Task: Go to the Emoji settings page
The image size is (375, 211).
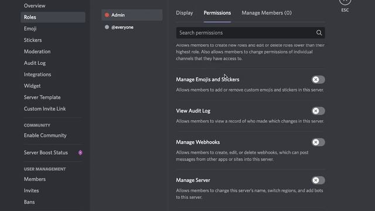Action: (53, 29)
